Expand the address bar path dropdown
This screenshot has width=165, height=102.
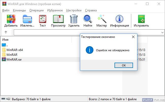162,32
